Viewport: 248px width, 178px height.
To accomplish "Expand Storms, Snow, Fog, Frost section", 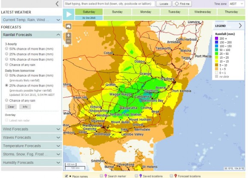I will [32, 154].
